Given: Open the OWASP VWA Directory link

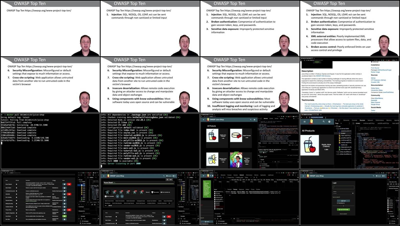Looking at the screenshot, I should pos(323,76).
